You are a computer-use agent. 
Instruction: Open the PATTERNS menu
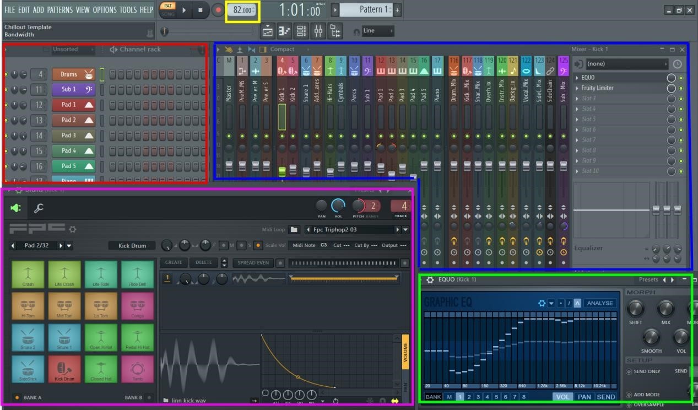59,9
